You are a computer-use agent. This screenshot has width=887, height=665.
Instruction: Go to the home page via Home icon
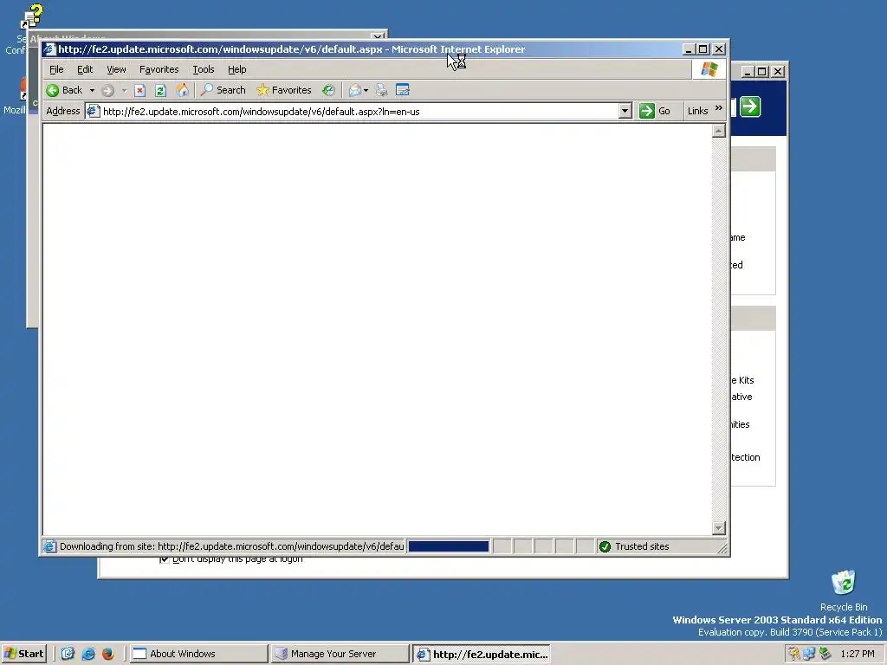click(x=182, y=90)
